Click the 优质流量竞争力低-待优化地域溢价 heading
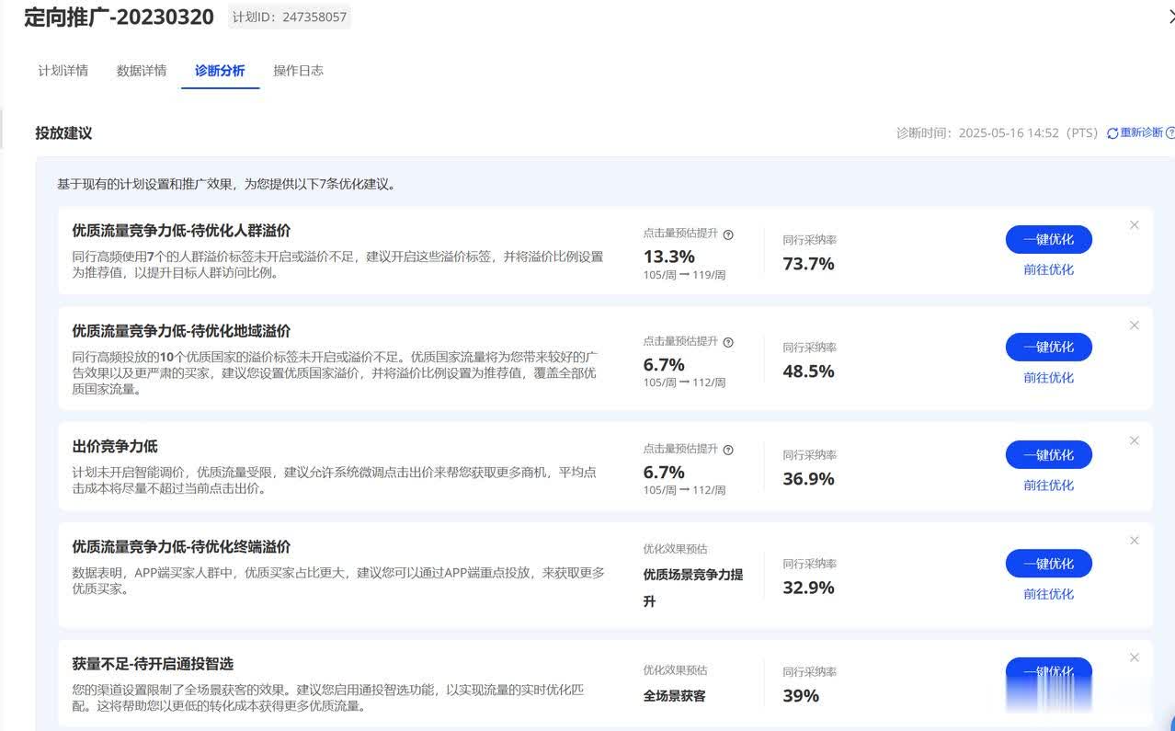 (x=181, y=330)
